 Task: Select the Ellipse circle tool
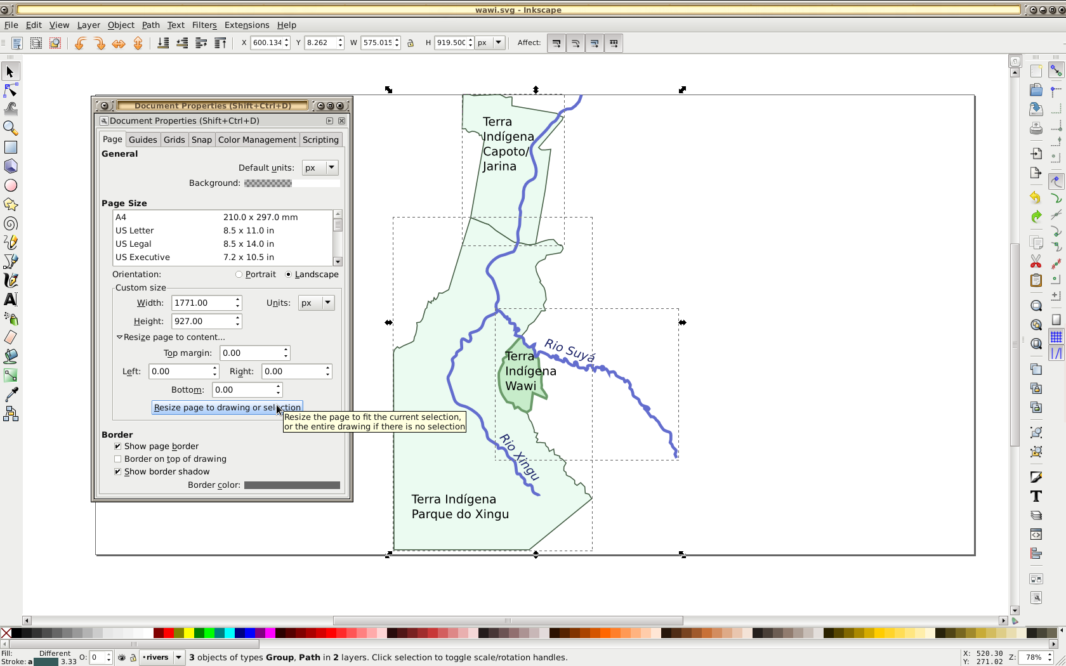[x=10, y=186]
